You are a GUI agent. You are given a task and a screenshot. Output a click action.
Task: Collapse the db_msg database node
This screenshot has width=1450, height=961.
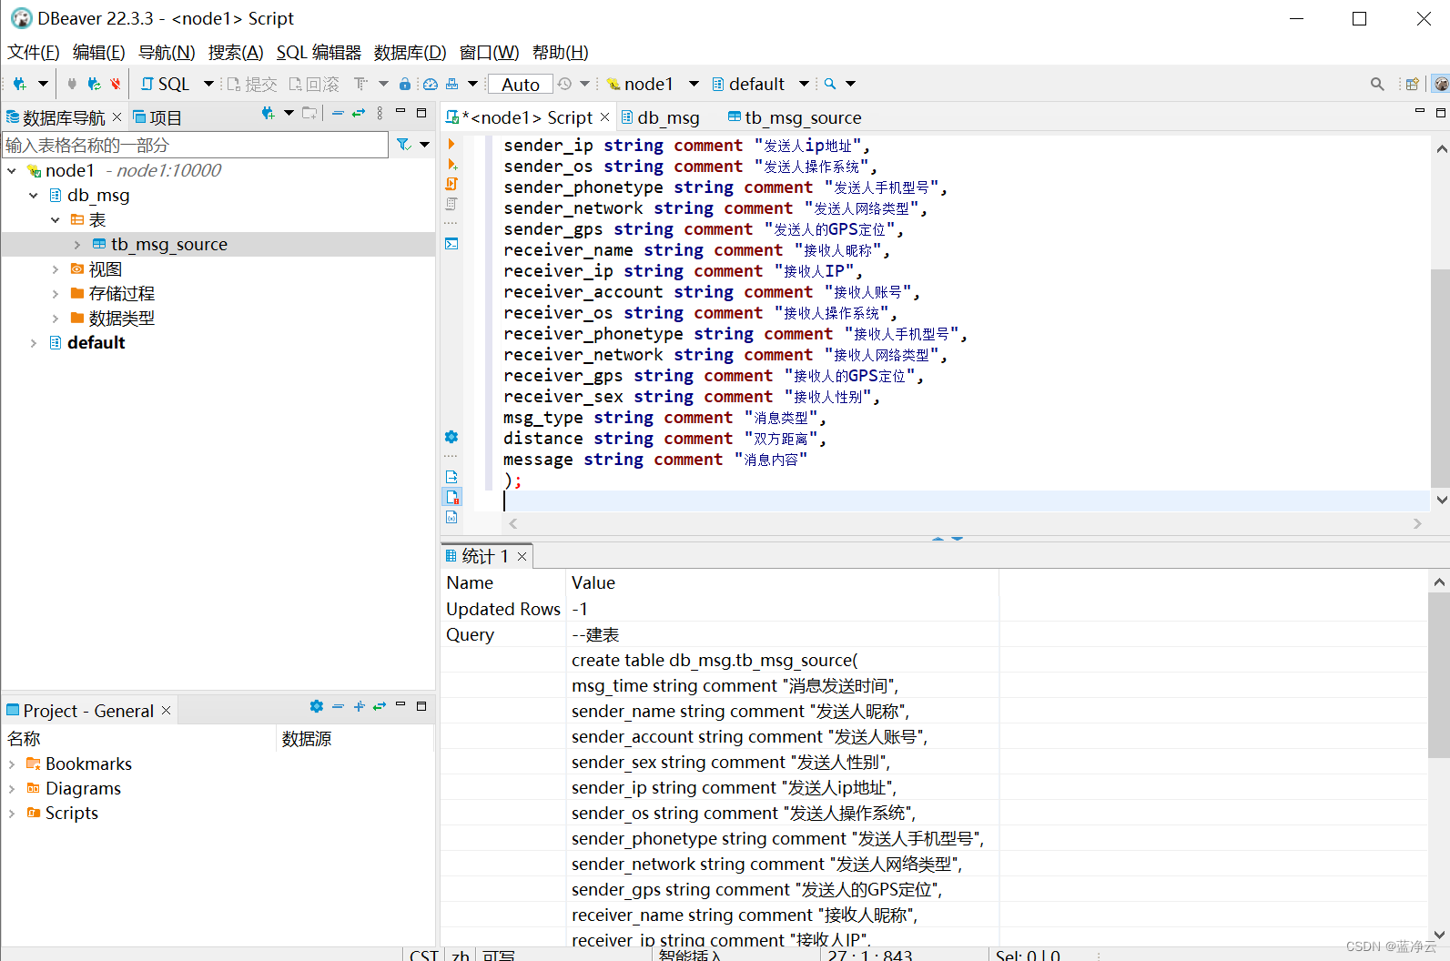34,195
